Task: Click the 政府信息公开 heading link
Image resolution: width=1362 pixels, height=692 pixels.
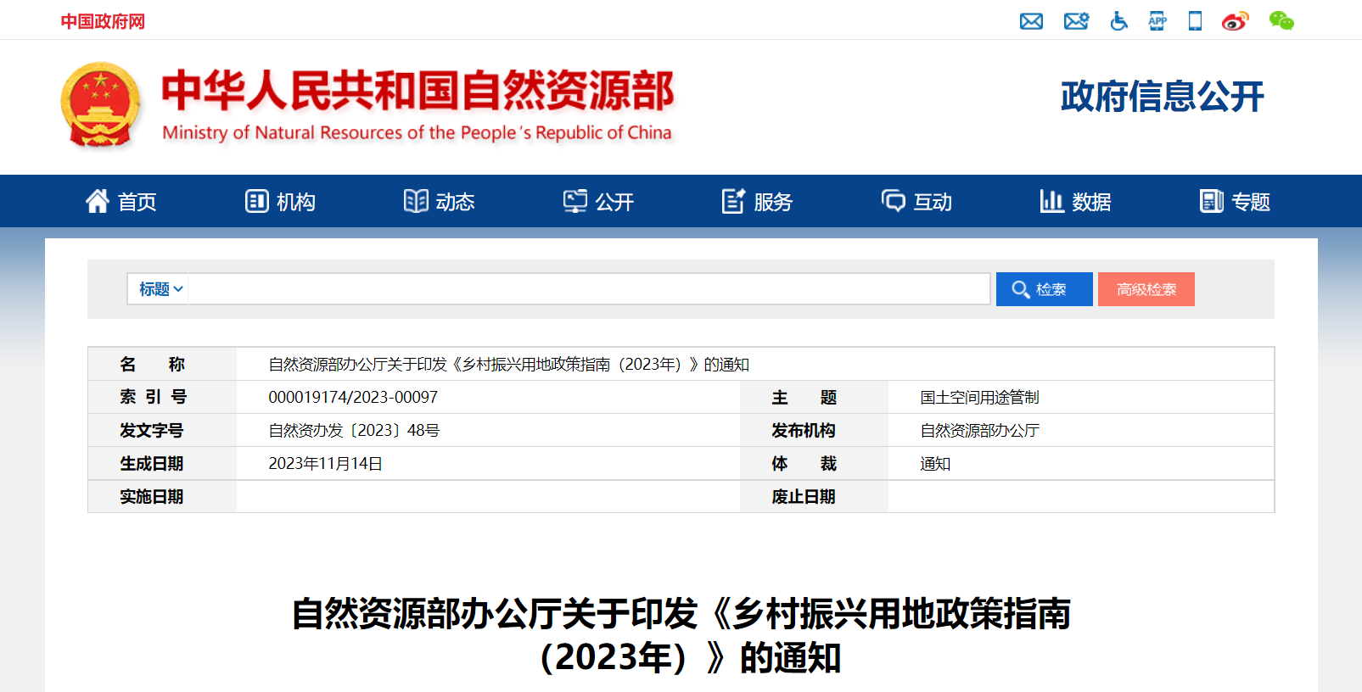Action: click(1162, 97)
